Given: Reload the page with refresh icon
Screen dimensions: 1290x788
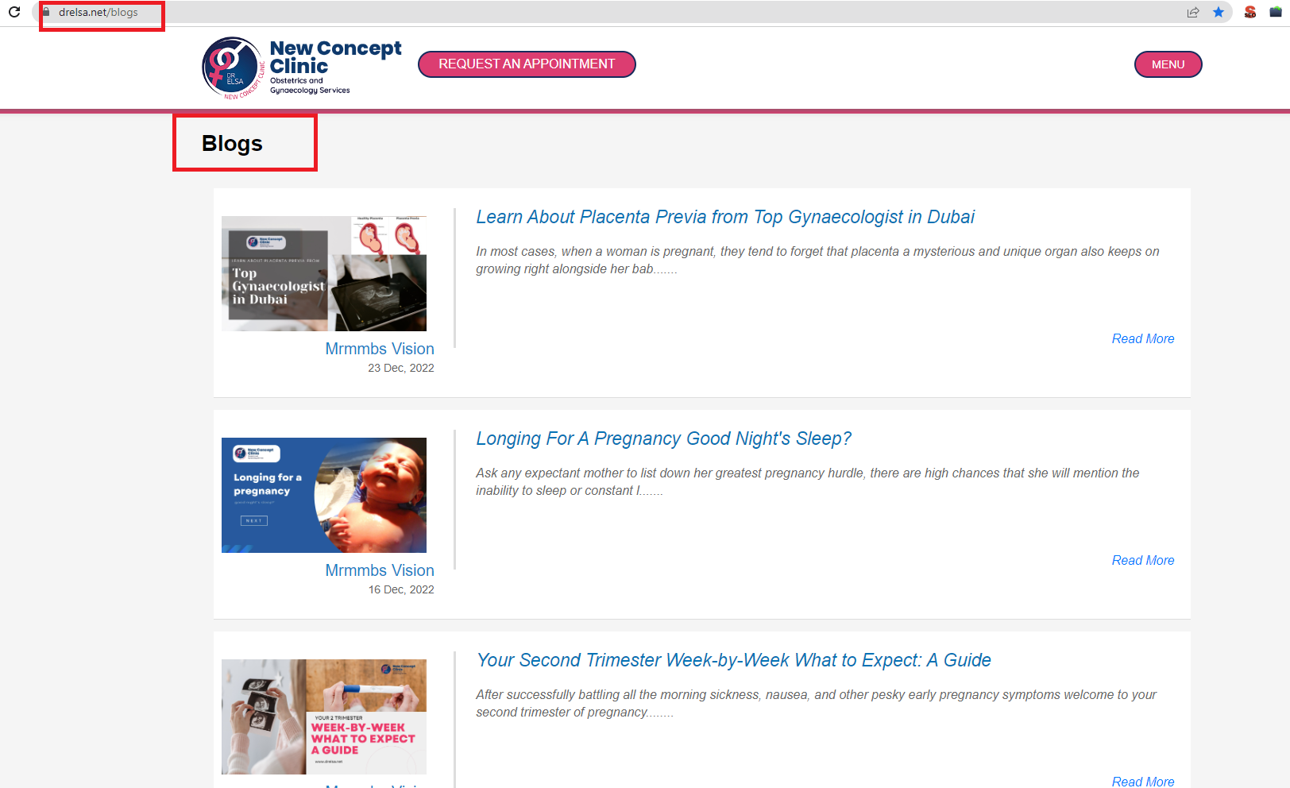Looking at the screenshot, I should coord(14,12).
